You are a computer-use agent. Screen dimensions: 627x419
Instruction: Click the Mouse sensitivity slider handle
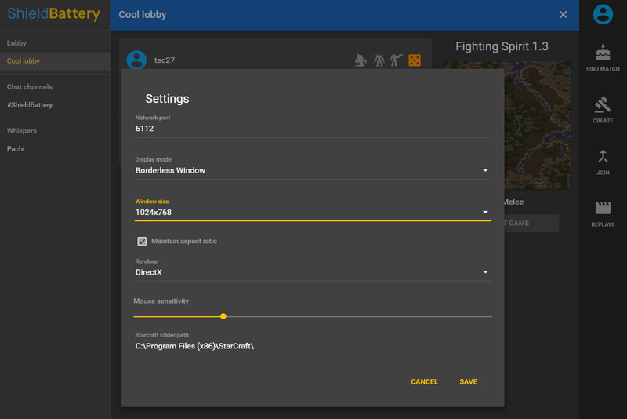(223, 316)
